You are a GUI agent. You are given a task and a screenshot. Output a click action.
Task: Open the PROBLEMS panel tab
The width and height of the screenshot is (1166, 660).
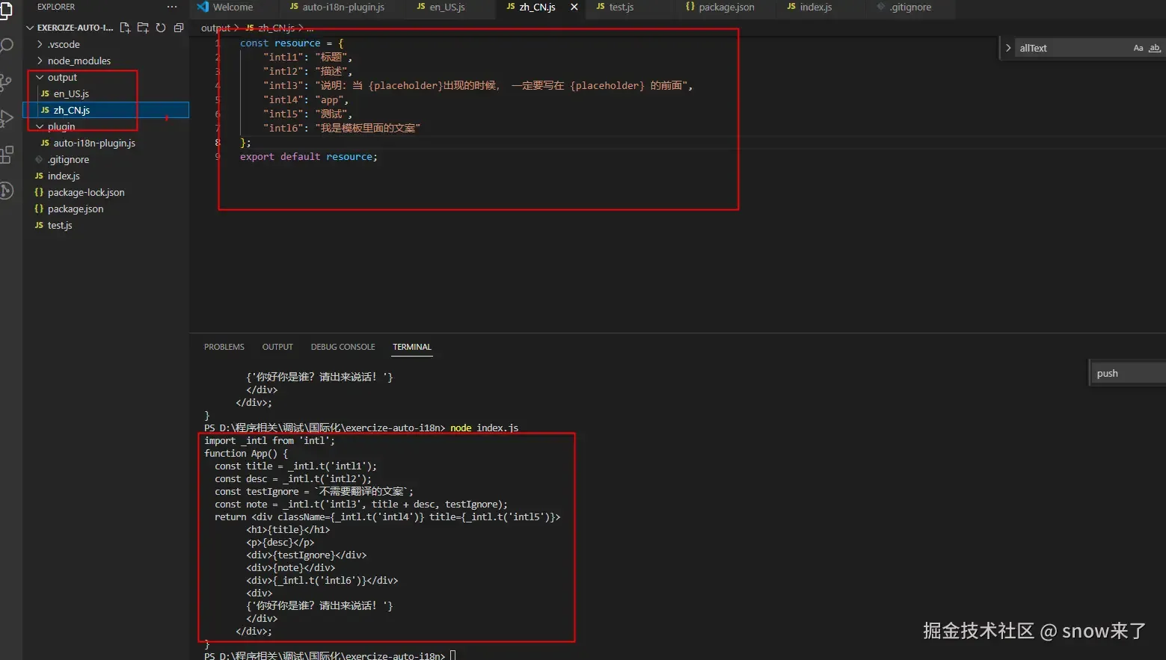tap(224, 347)
